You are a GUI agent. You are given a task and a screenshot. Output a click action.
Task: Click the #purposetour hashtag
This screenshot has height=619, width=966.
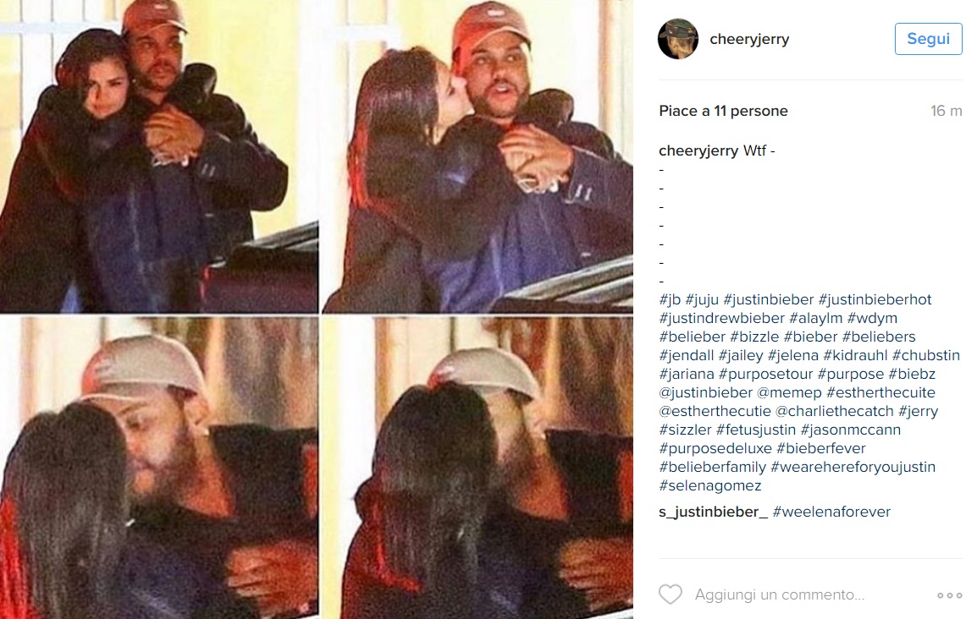[766, 374]
